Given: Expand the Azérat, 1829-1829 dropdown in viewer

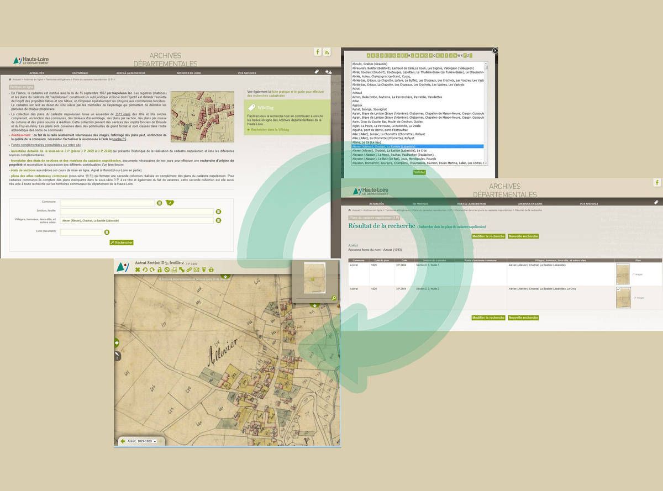Looking at the screenshot, I should pyautogui.click(x=155, y=441).
